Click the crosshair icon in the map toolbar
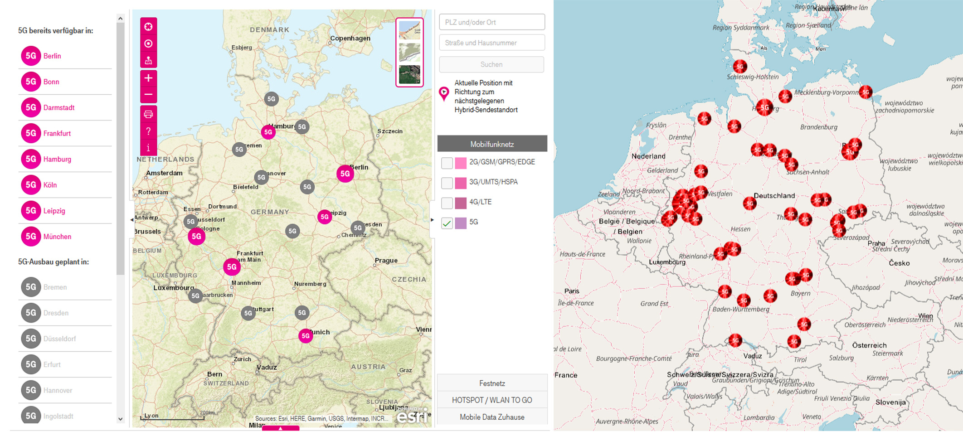This screenshot has width=963, height=436. click(148, 27)
